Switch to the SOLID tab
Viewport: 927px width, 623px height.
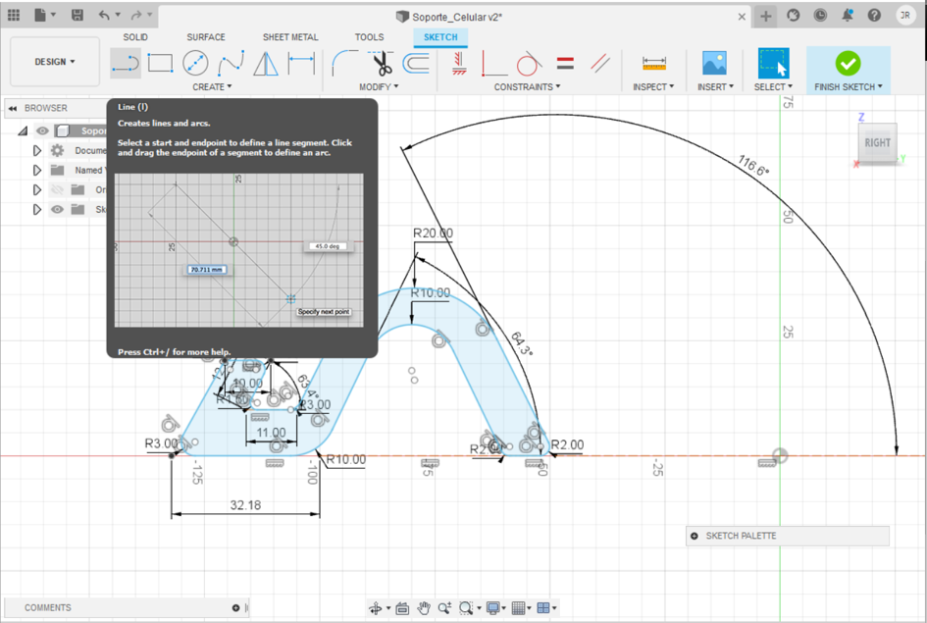pyautogui.click(x=135, y=37)
